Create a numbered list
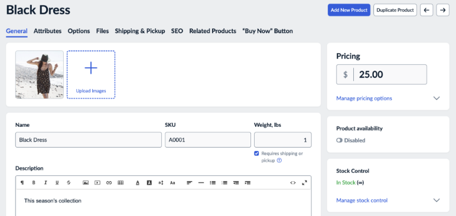This screenshot has width=456, height=216. point(224,182)
